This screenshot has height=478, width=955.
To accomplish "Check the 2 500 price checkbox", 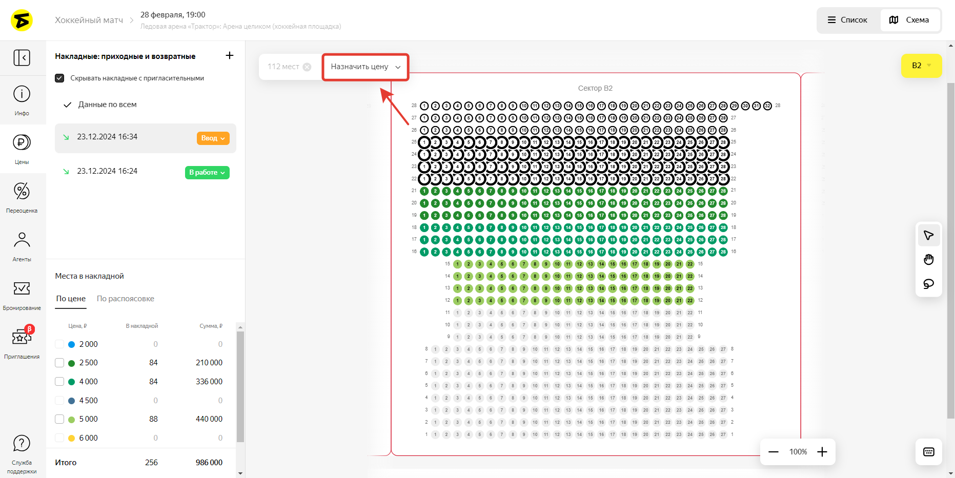I will [59, 363].
